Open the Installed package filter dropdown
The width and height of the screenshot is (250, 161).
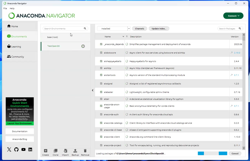(113, 28)
